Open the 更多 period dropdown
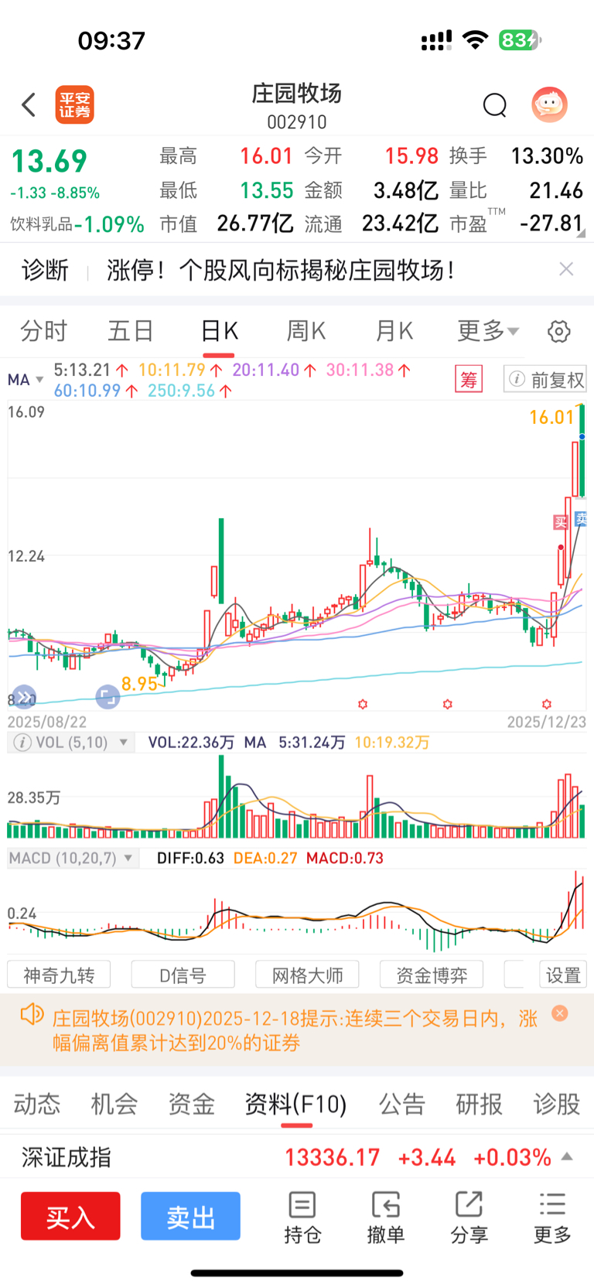Image resolution: width=594 pixels, height=1288 pixels. (x=488, y=331)
